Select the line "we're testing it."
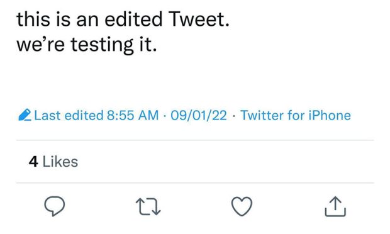Viewport: 390px width, 234px height. pos(87,44)
